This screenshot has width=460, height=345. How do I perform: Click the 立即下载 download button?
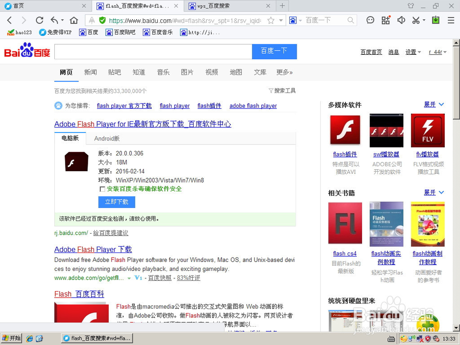click(117, 202)
